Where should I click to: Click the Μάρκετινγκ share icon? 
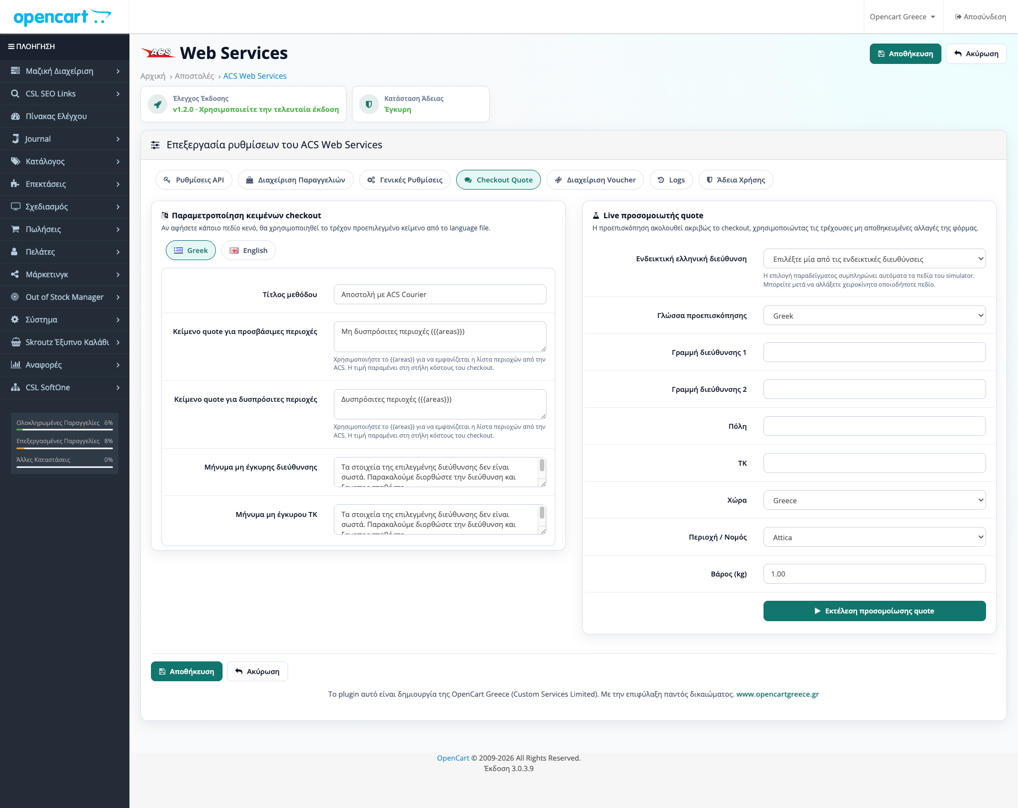pyautogui.click(x=15, y=274)
